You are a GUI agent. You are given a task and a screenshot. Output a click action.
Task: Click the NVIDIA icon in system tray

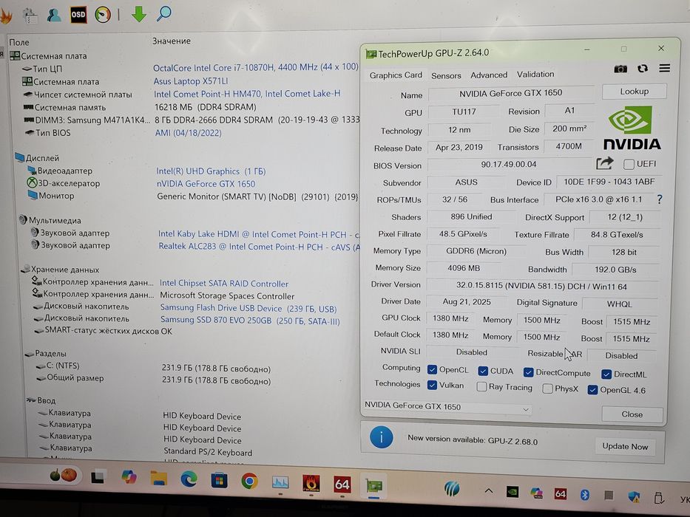point(513,492)
